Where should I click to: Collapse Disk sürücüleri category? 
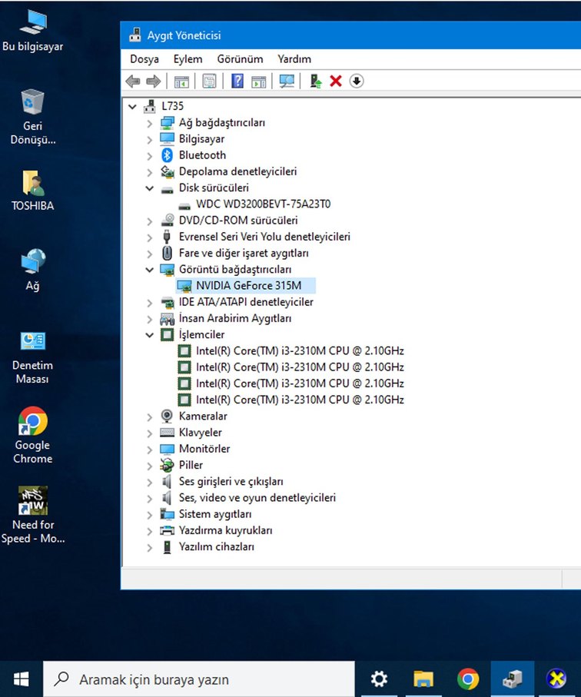click(150, 188)
